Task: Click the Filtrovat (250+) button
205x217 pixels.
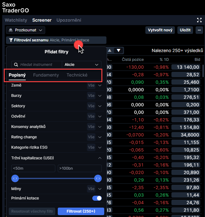Action: [x=81, y=211]
